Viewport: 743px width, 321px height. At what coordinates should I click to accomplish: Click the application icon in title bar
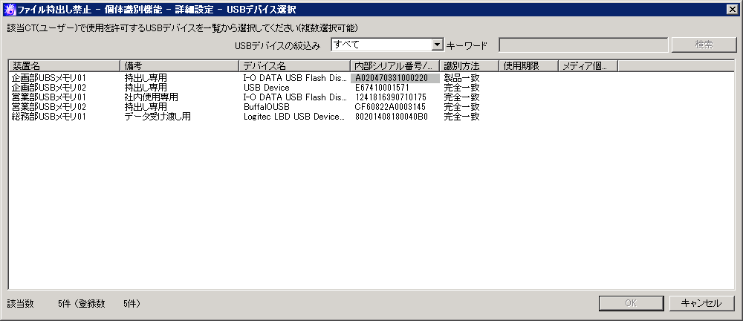pyautogui.click(x=8, y=9)
